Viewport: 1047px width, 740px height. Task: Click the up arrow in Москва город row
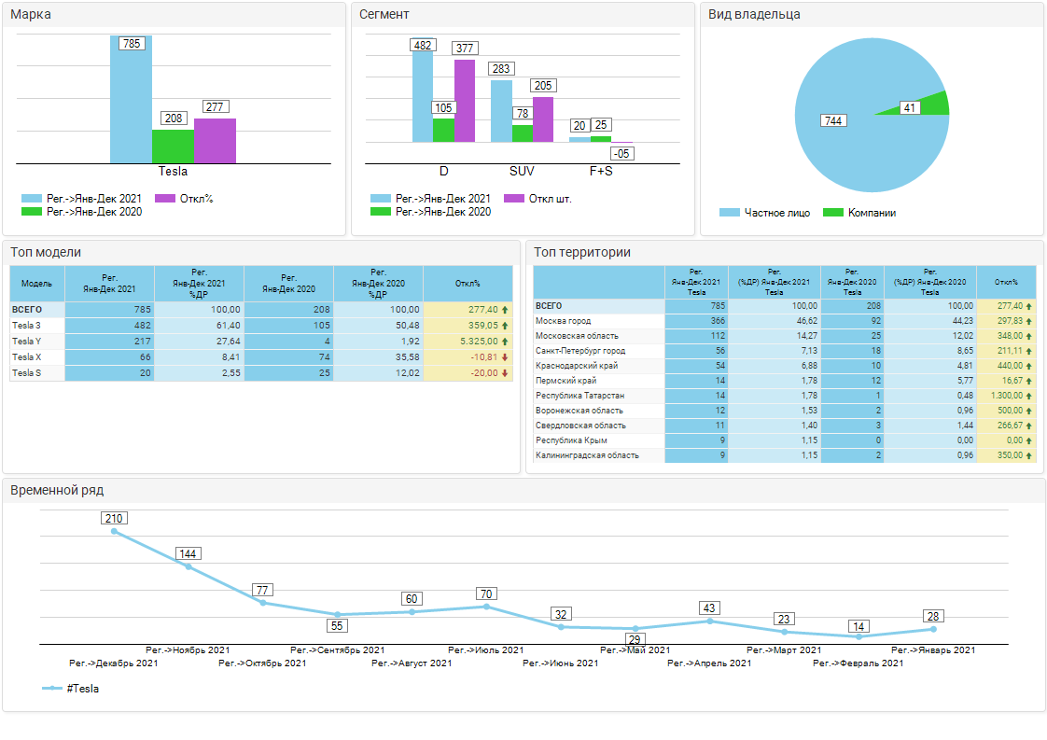[1029, 321]
